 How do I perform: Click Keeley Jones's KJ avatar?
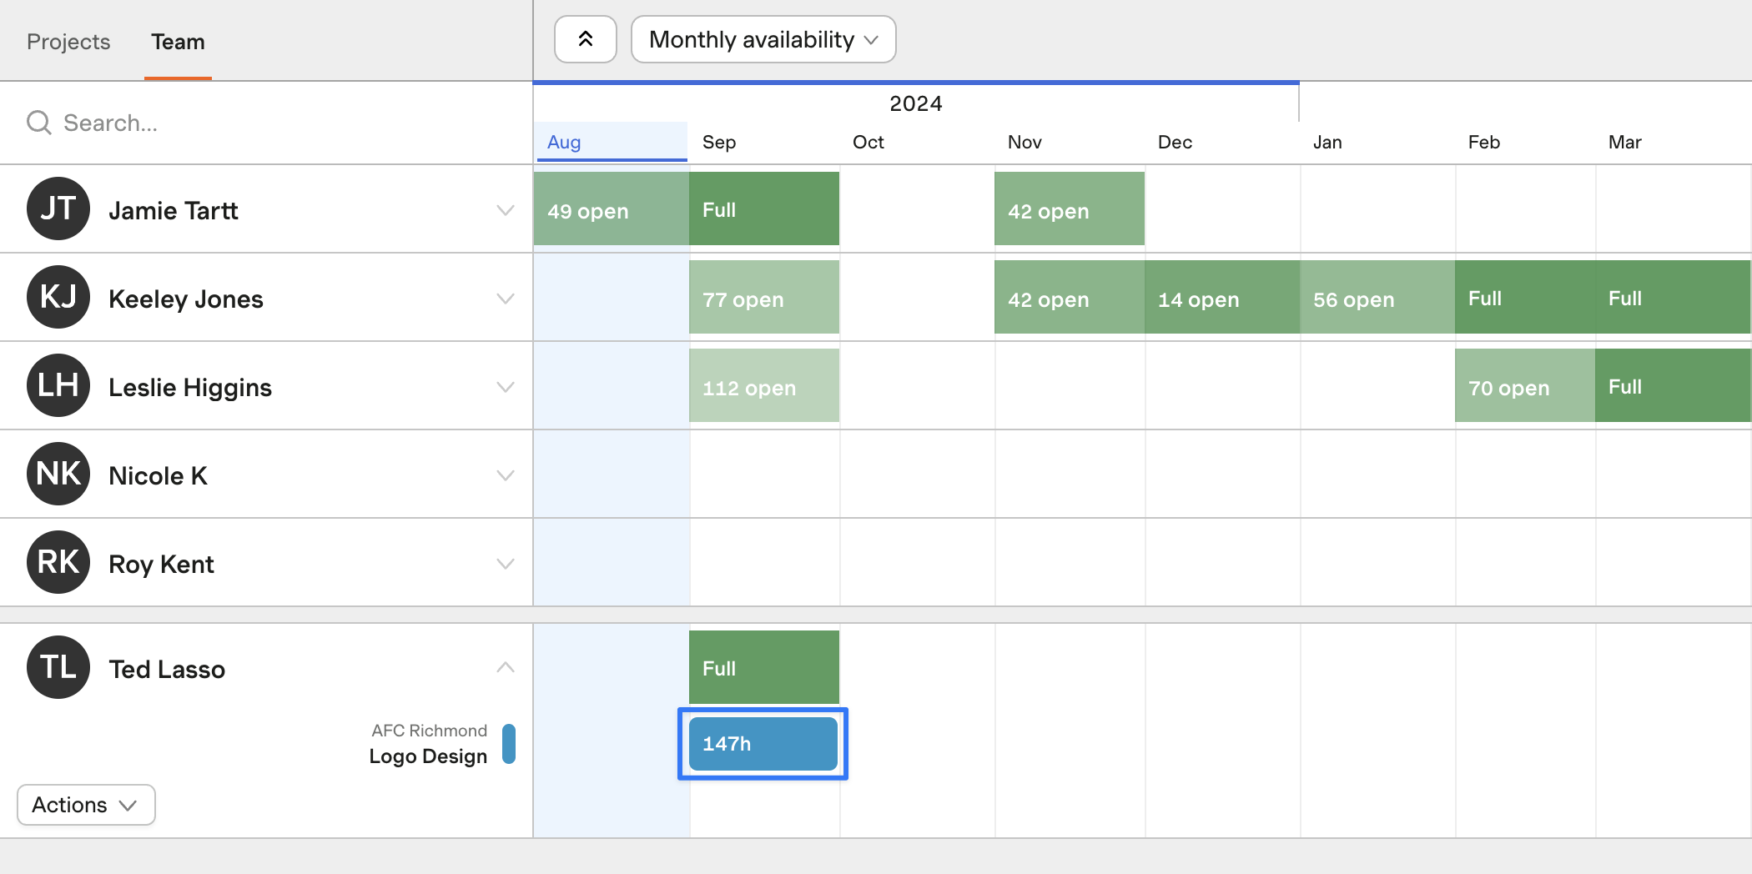click(x=58, y=297)
